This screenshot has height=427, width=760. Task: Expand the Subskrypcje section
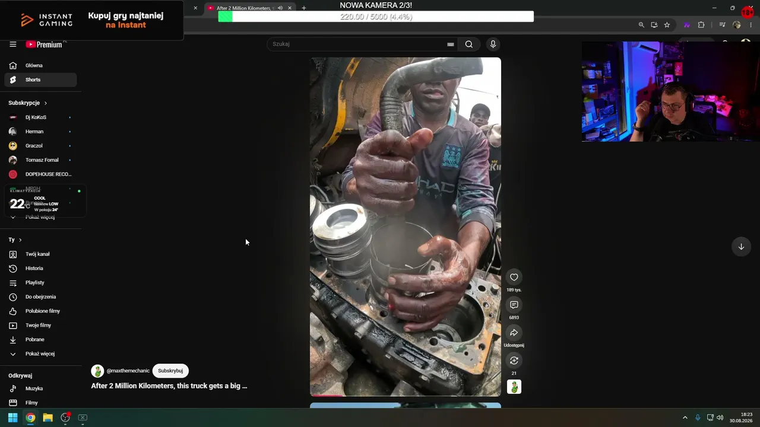28,103
